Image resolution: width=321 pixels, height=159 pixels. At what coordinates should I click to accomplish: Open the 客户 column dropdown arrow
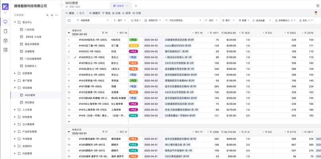125,20
